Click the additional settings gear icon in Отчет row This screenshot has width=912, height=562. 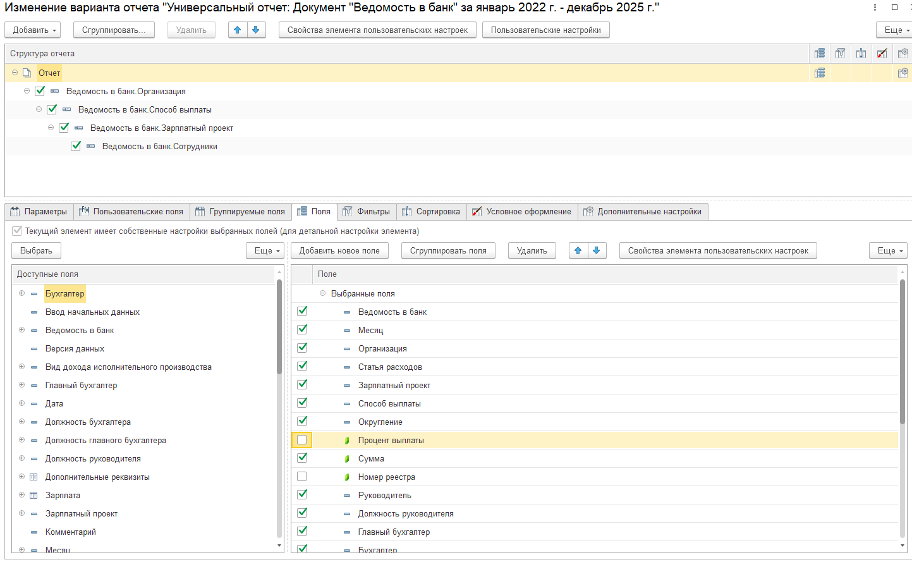pyautogui.click(x=903, y=73)
